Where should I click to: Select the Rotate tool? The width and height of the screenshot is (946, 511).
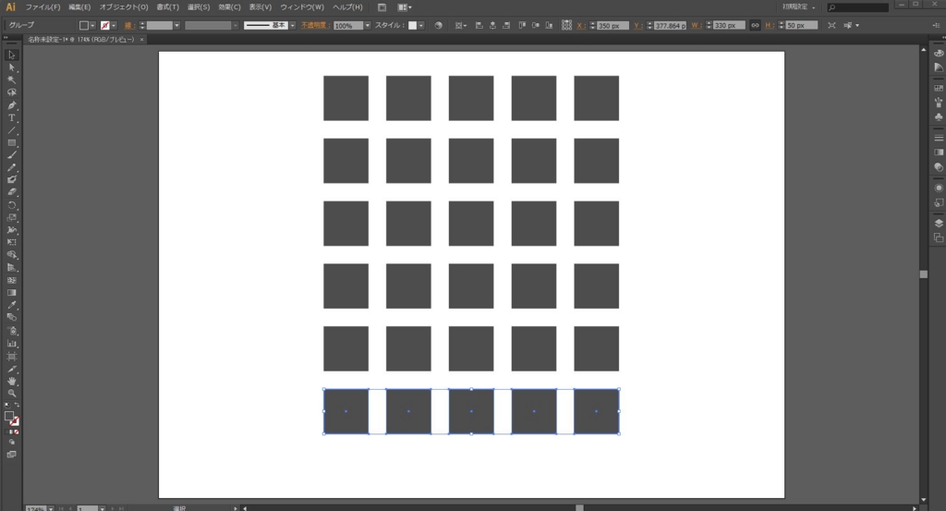tap(11, 205)
